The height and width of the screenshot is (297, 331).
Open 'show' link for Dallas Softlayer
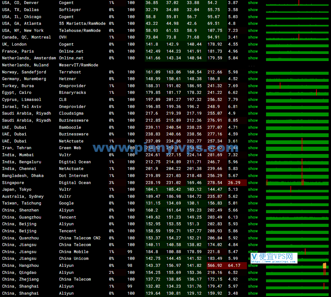[x=253, y=10]
